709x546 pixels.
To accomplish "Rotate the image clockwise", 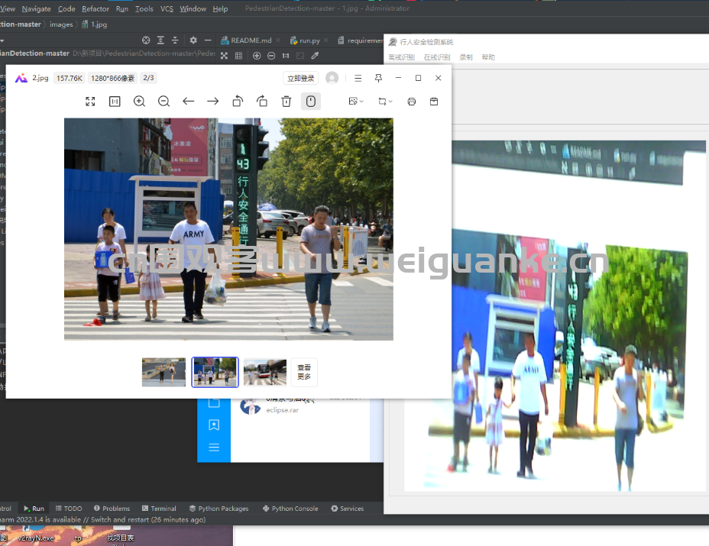I will point(262,102).
